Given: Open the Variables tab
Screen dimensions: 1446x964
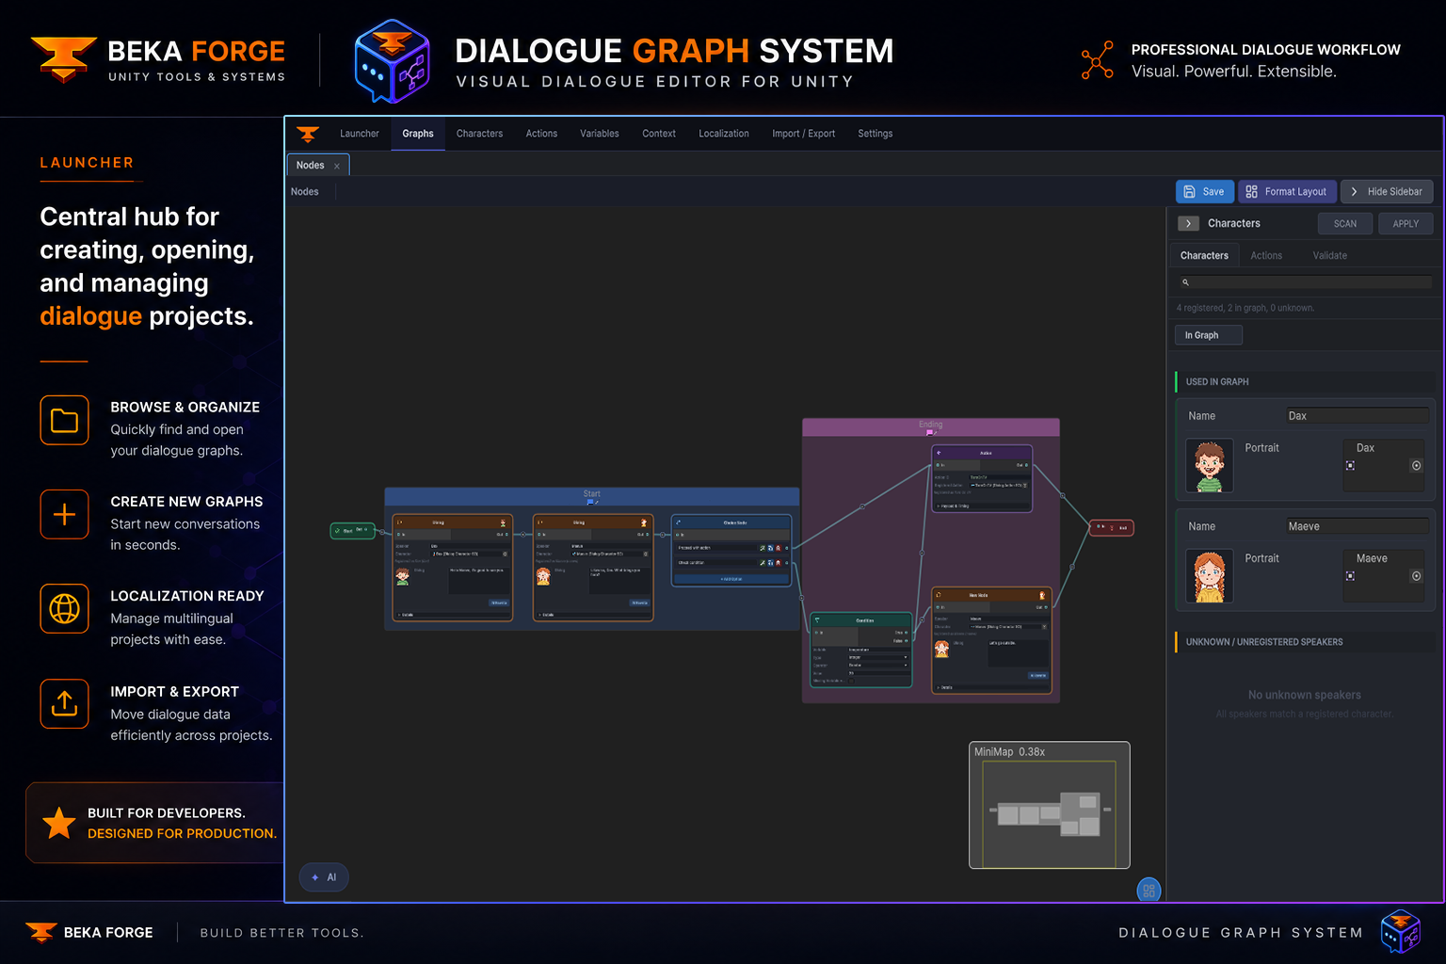Looking at the screenshot, I should point(600,134).
